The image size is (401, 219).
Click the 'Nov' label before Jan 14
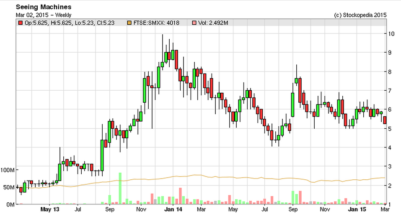point(141,209)
